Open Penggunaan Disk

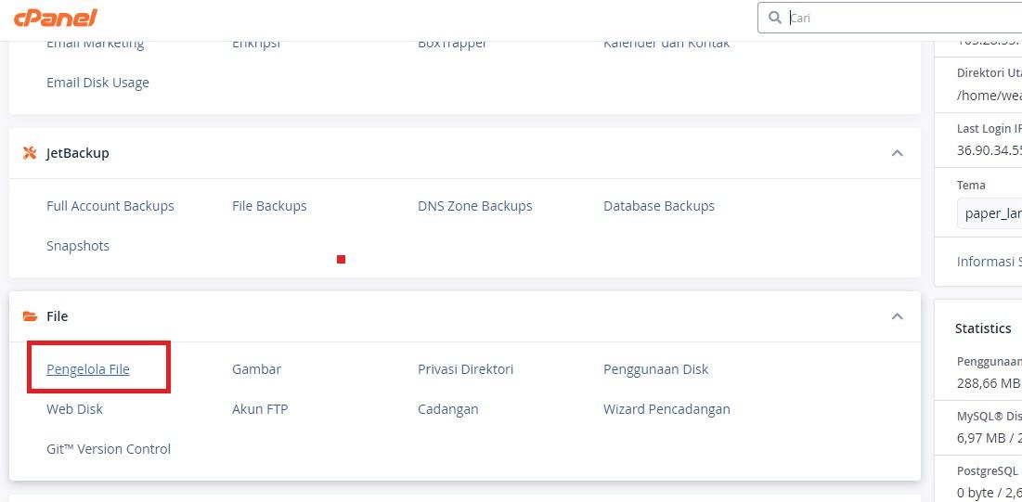point(655,369)
